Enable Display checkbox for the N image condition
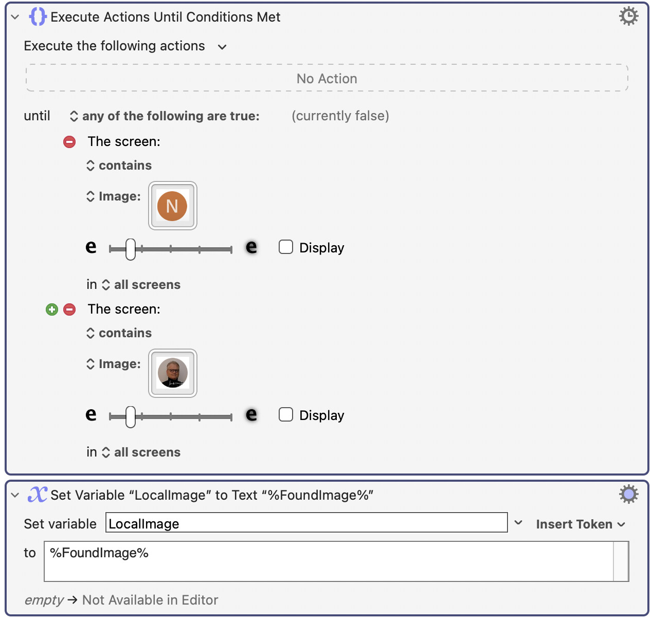This screenshot has width=652, height=620. (x=286, y=247)
